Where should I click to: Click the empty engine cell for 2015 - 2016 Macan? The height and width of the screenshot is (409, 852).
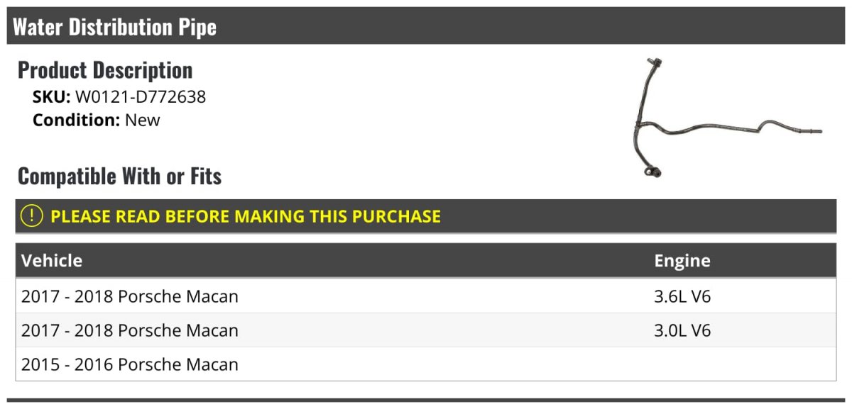click(x=738, y=364)
